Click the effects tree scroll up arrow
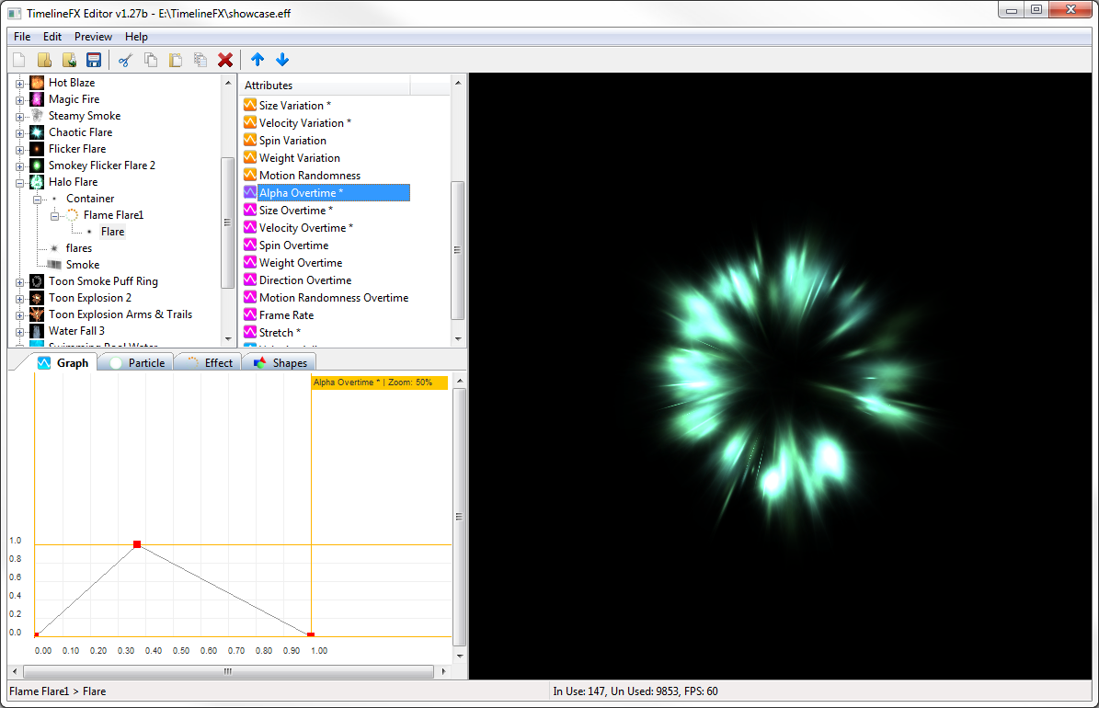Image resolution: width=1099 pixels, height=708 pixels. [228, 83]
